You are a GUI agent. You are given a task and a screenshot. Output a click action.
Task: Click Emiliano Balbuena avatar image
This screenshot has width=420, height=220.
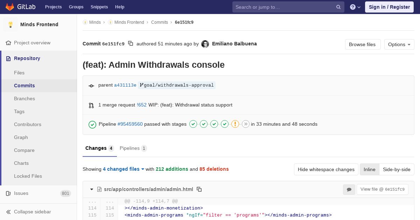205,44
